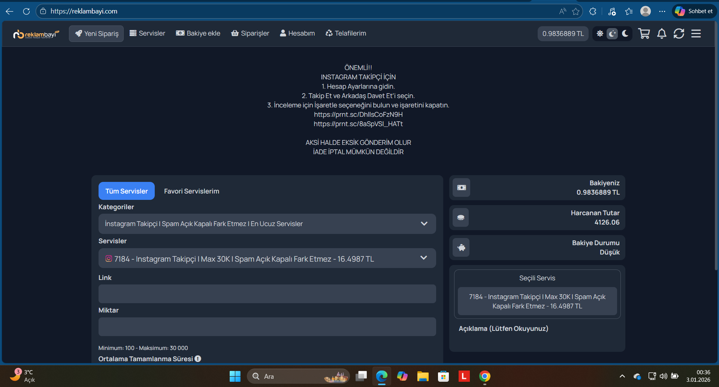Go to Hesabım menu
The image size is (719, 387).
coord(297,33)
